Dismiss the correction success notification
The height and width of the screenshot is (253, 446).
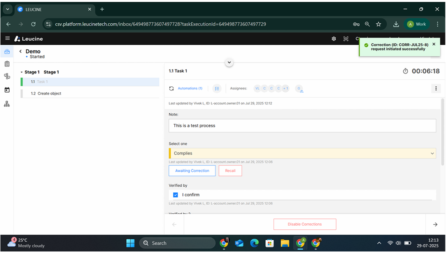tap(434, 44)
